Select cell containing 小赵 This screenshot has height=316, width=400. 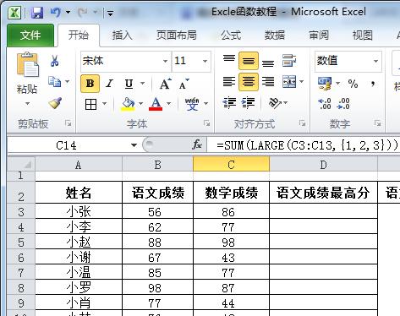79,242
